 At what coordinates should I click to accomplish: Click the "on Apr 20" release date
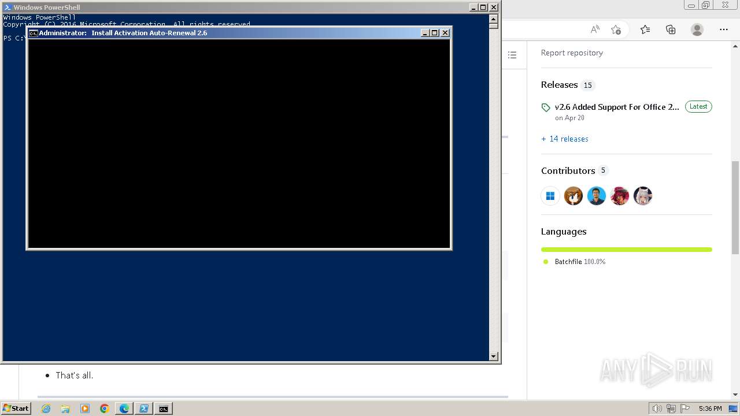569,118
